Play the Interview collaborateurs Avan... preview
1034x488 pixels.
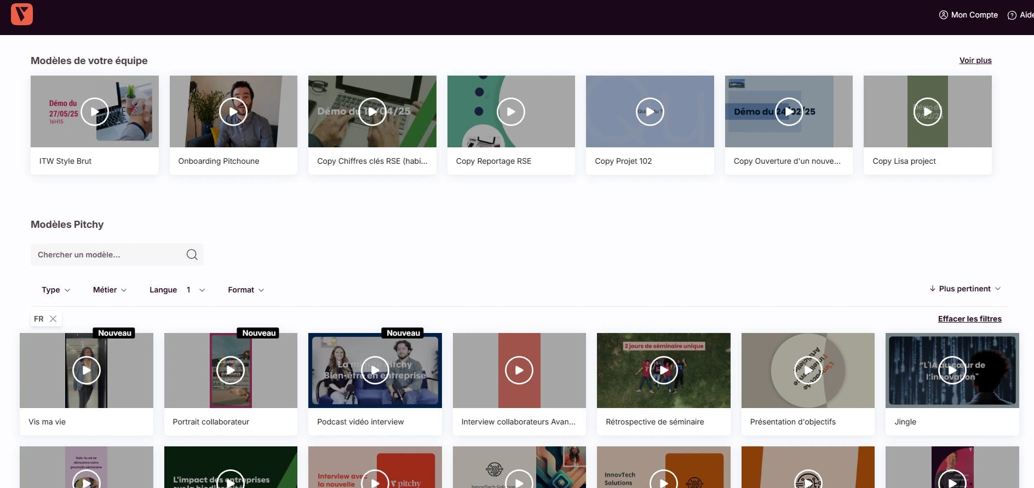point(519,370)
